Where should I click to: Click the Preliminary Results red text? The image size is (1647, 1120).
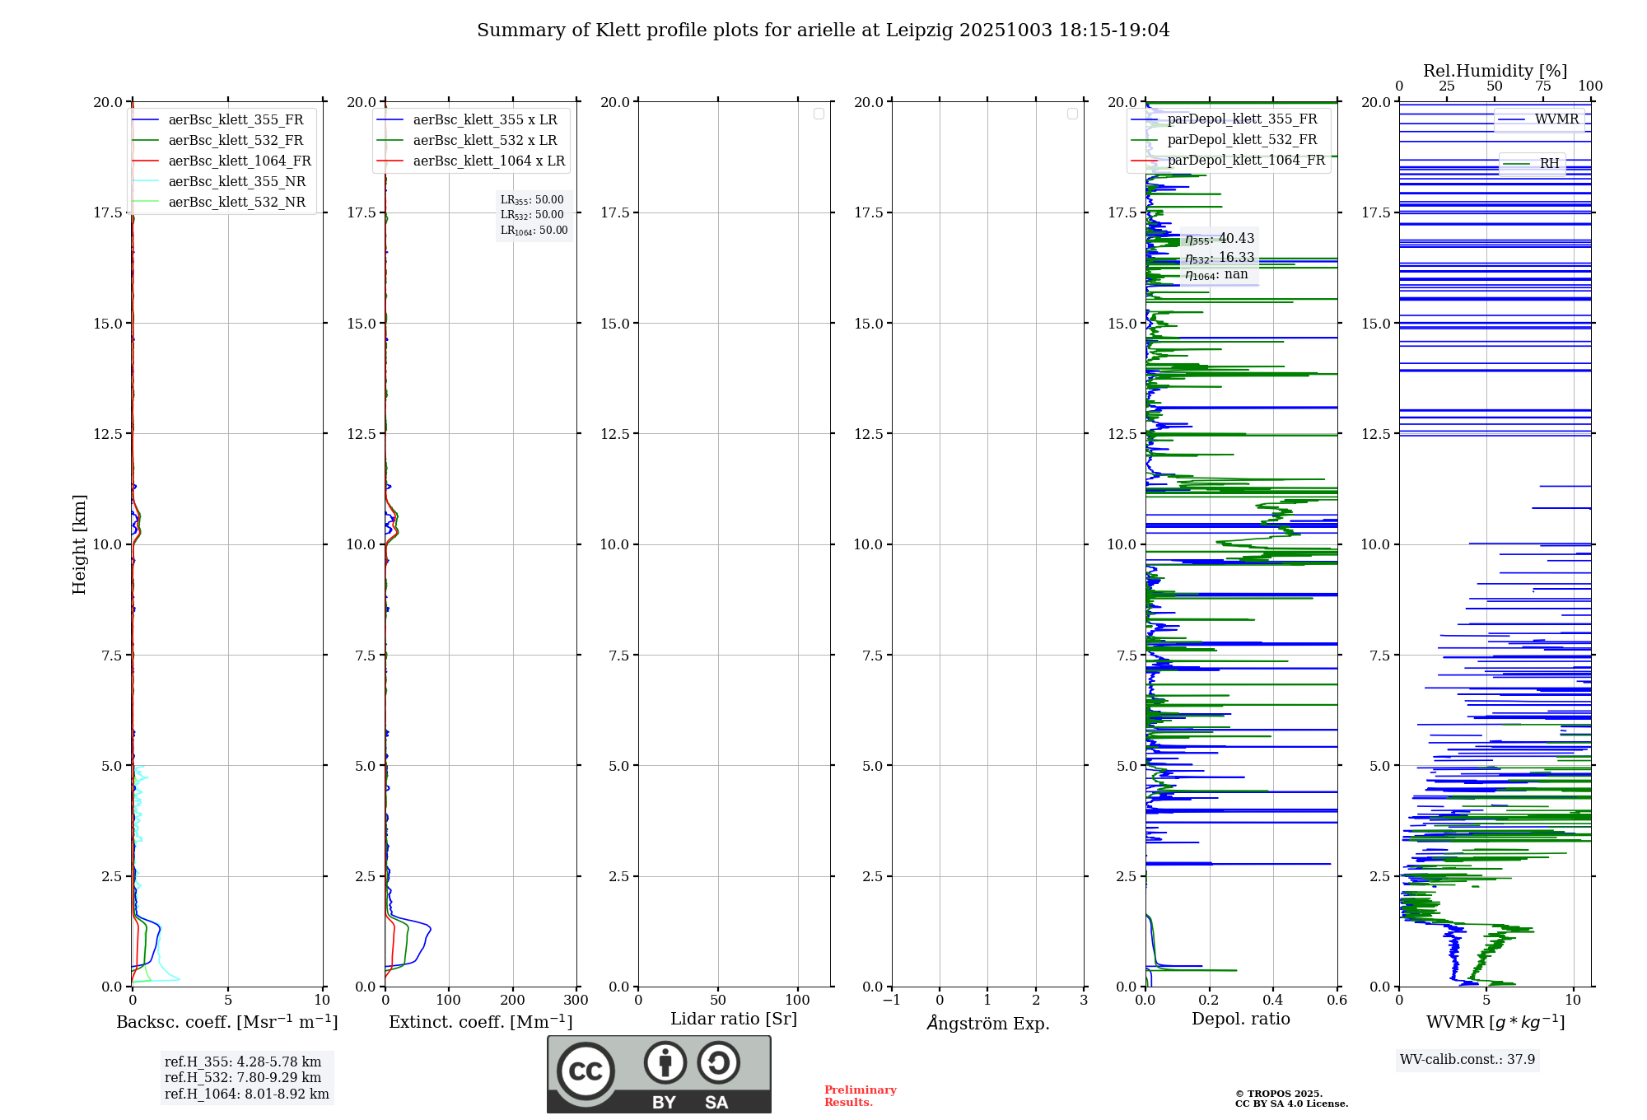click(x=860, y=1096)
